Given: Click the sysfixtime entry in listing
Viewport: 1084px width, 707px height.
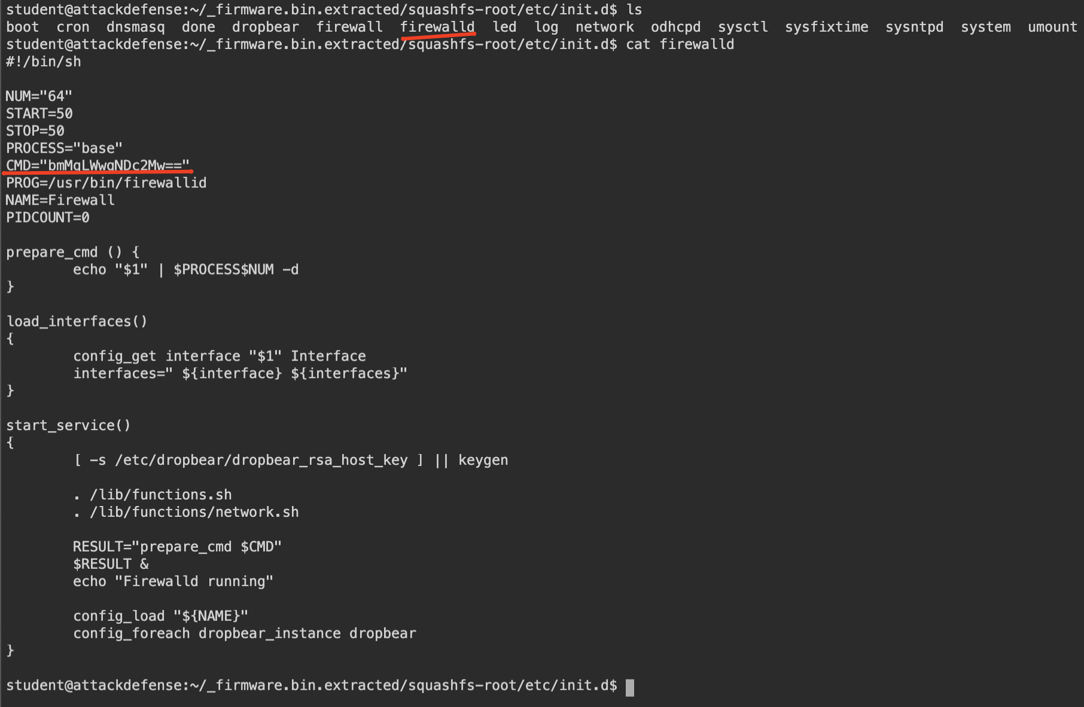Looking at the screenshot, I should coord(826,27).
